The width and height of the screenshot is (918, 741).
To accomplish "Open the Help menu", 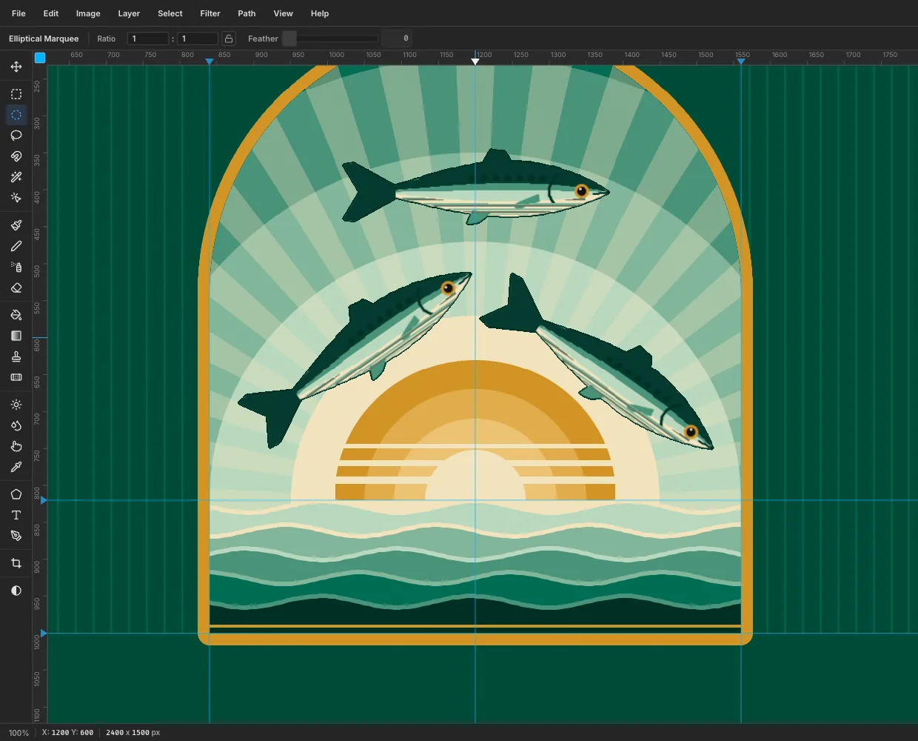I will (x=320, y=13).
